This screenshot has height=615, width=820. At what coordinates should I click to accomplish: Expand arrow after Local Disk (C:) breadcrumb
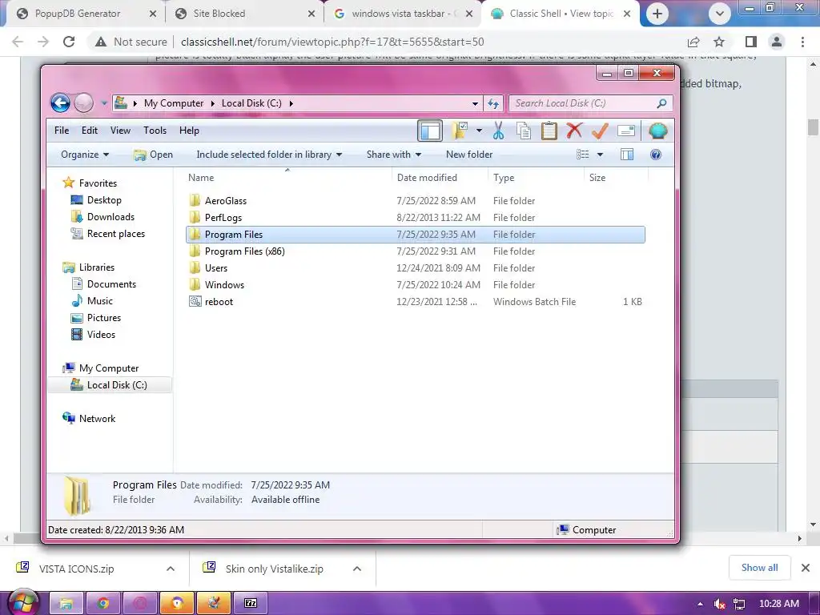(291, 103)
